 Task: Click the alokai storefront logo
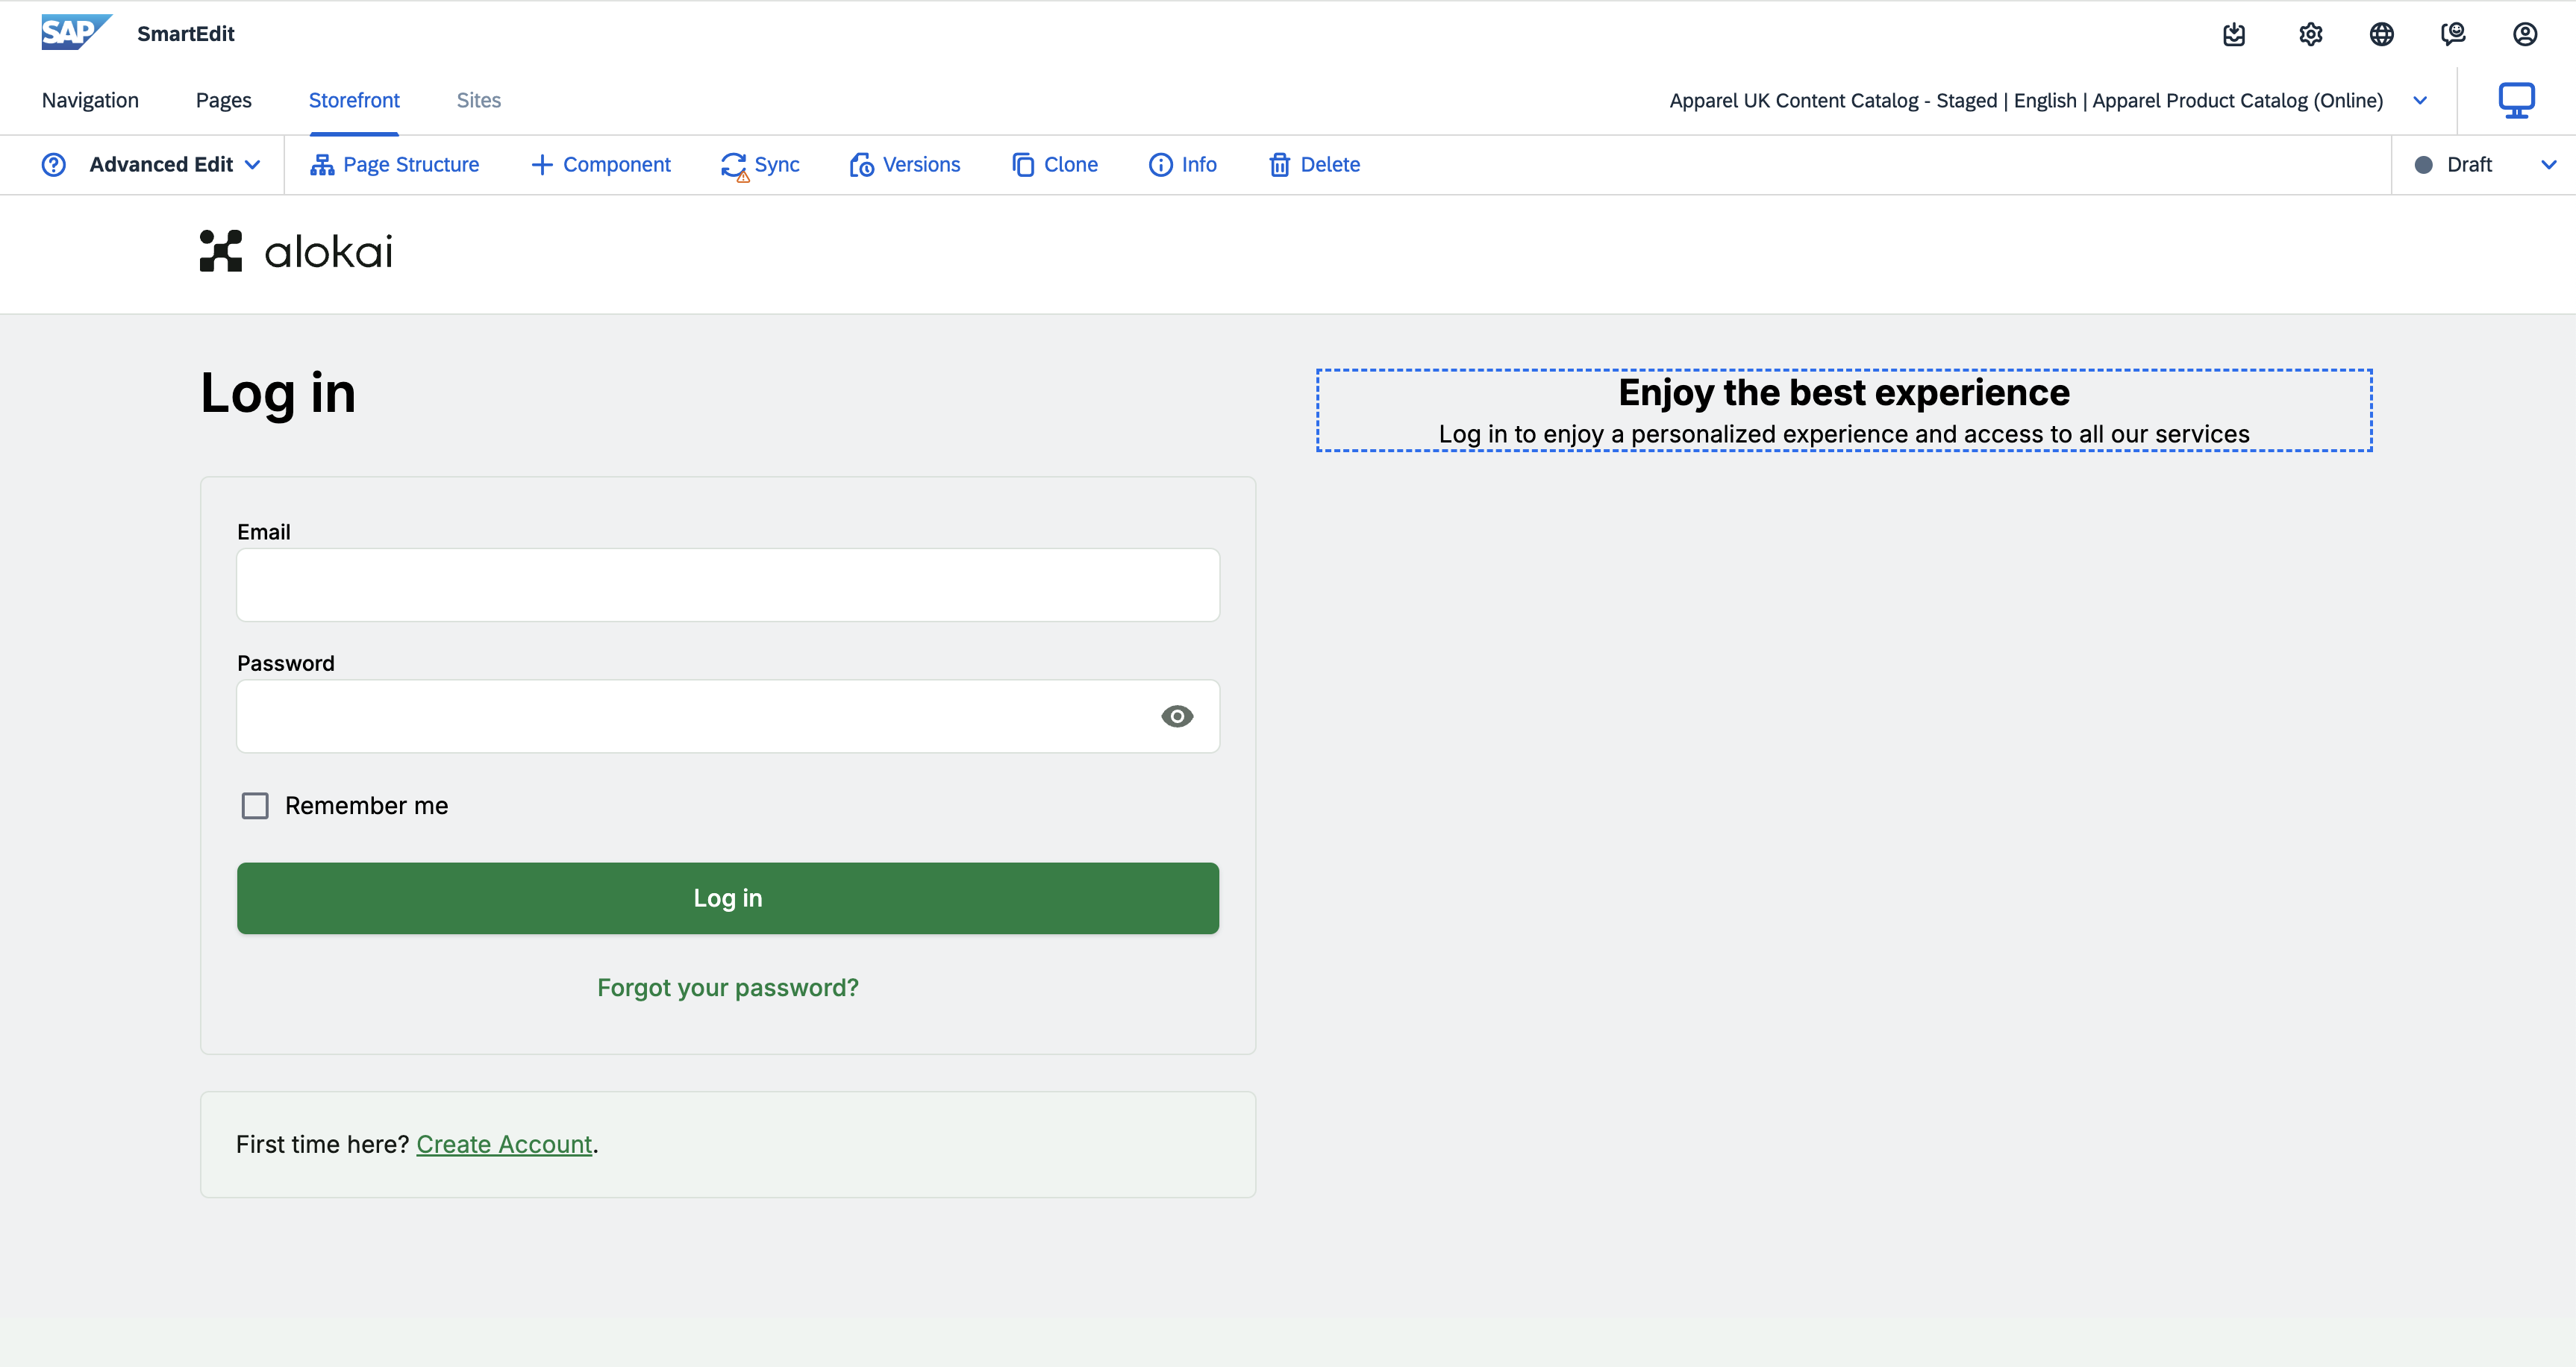coord(296,251)
